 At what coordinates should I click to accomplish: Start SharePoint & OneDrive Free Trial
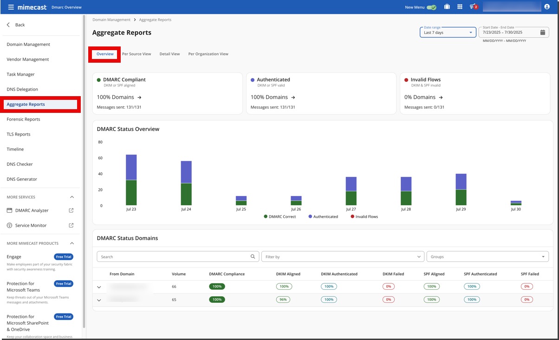[x=64, y=317]
